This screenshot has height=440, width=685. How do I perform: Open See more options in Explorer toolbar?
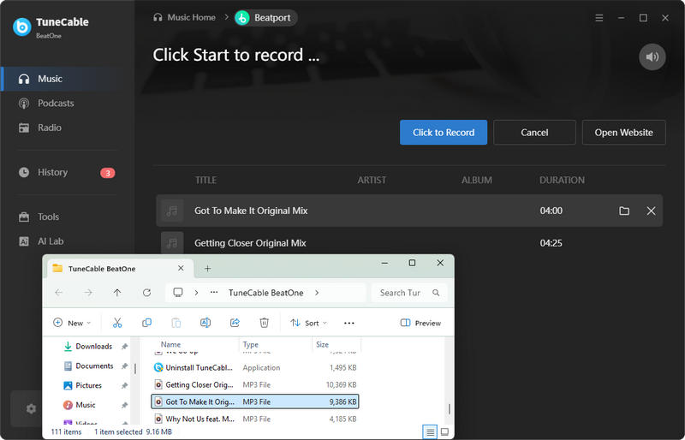[x=349, y=323]
